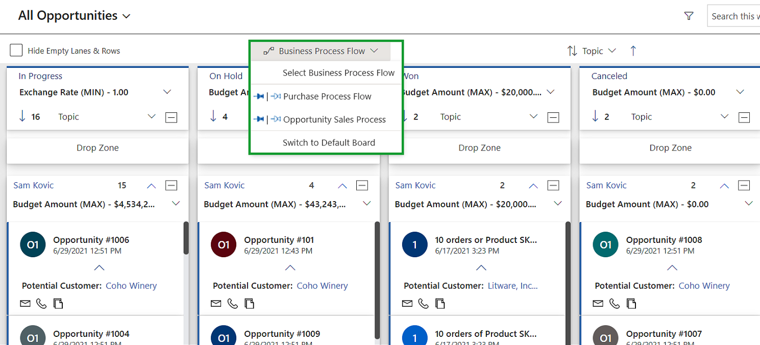760x345 pixels.
Task: Toggle collapse box on Sam Kovic On Hold row
Action: (x=362, y=186)
